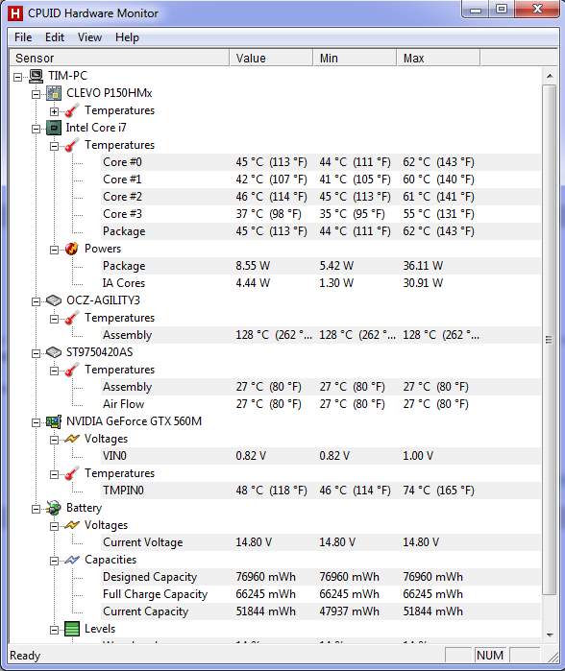Select the Core #1 temperature row
Viewport: 565px width, 671px height.
321,180
